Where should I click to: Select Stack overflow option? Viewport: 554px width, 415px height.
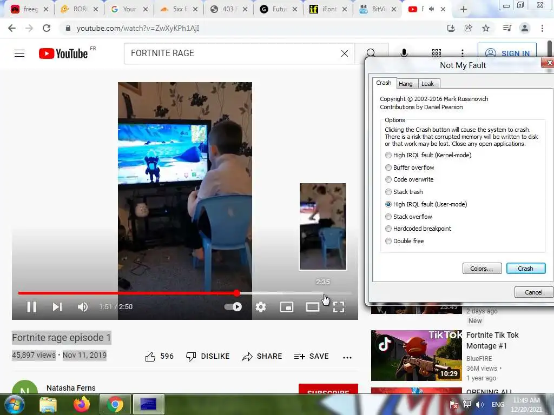pos(408,217)
